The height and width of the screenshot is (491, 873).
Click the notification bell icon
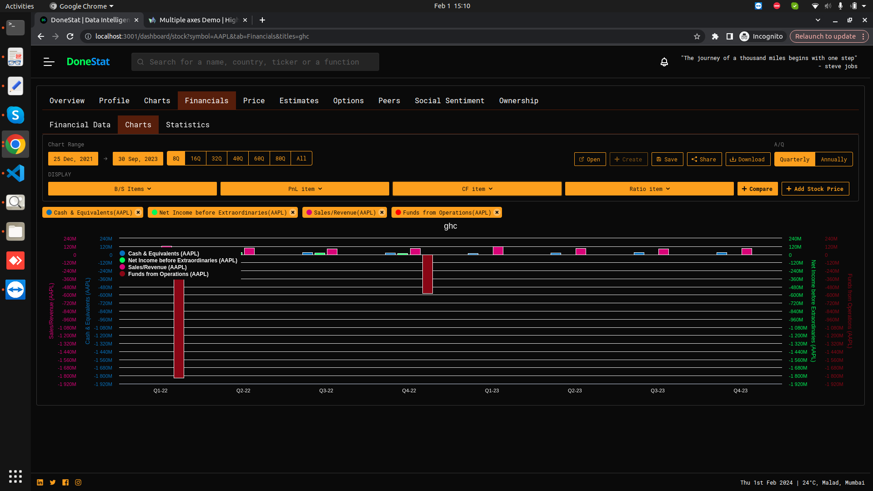(x=664, y=62)
